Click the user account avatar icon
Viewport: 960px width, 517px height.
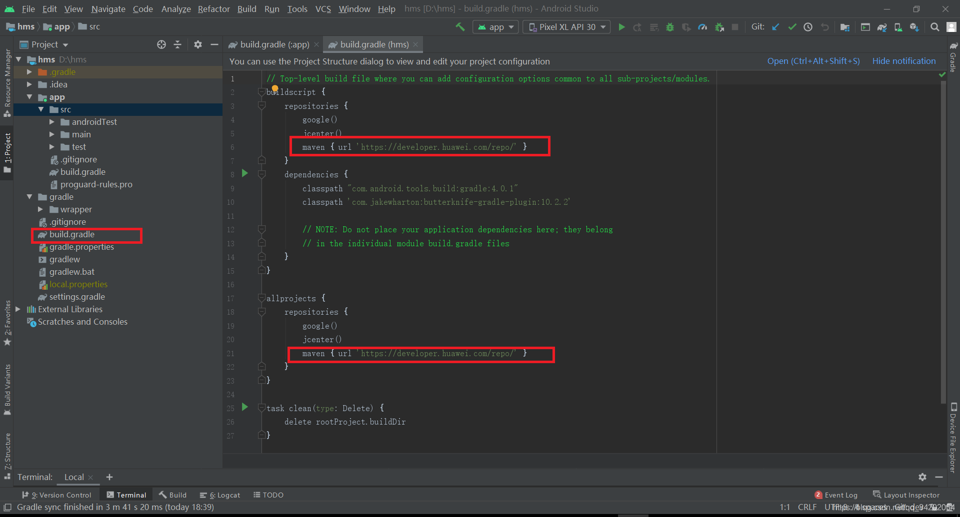pyautogui.click(x=951, y=27)
